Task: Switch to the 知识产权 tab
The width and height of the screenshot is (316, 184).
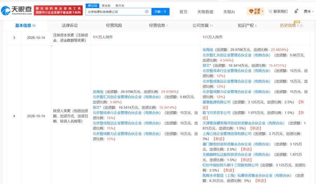Action: (247, 25)
